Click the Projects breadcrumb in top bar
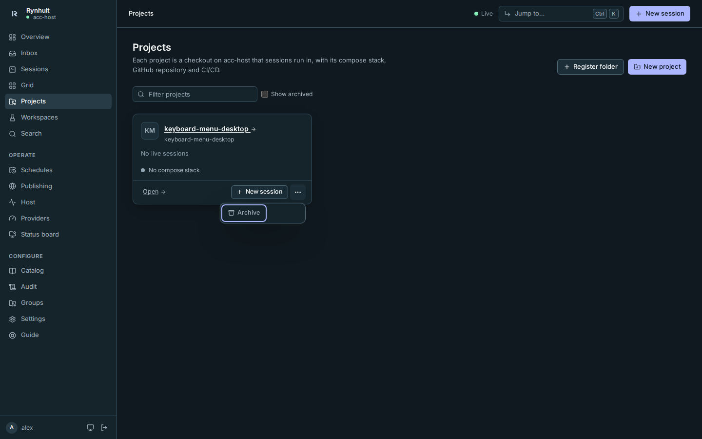Image resolution: width=702 pixels, height=439 pixels. tap(141, 14)
